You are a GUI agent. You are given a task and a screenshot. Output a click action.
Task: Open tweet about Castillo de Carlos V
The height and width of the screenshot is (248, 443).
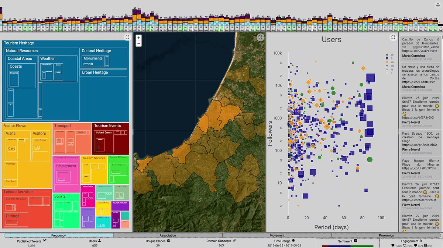pyautogui.click(x=421, y=49)
